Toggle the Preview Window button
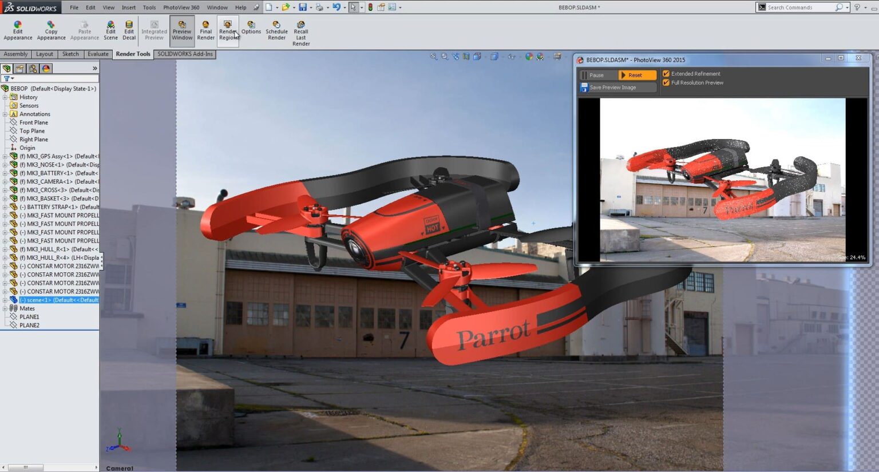The width and height of the screenshot is (879, 472). pyautogui.click(x=182, y=30)
